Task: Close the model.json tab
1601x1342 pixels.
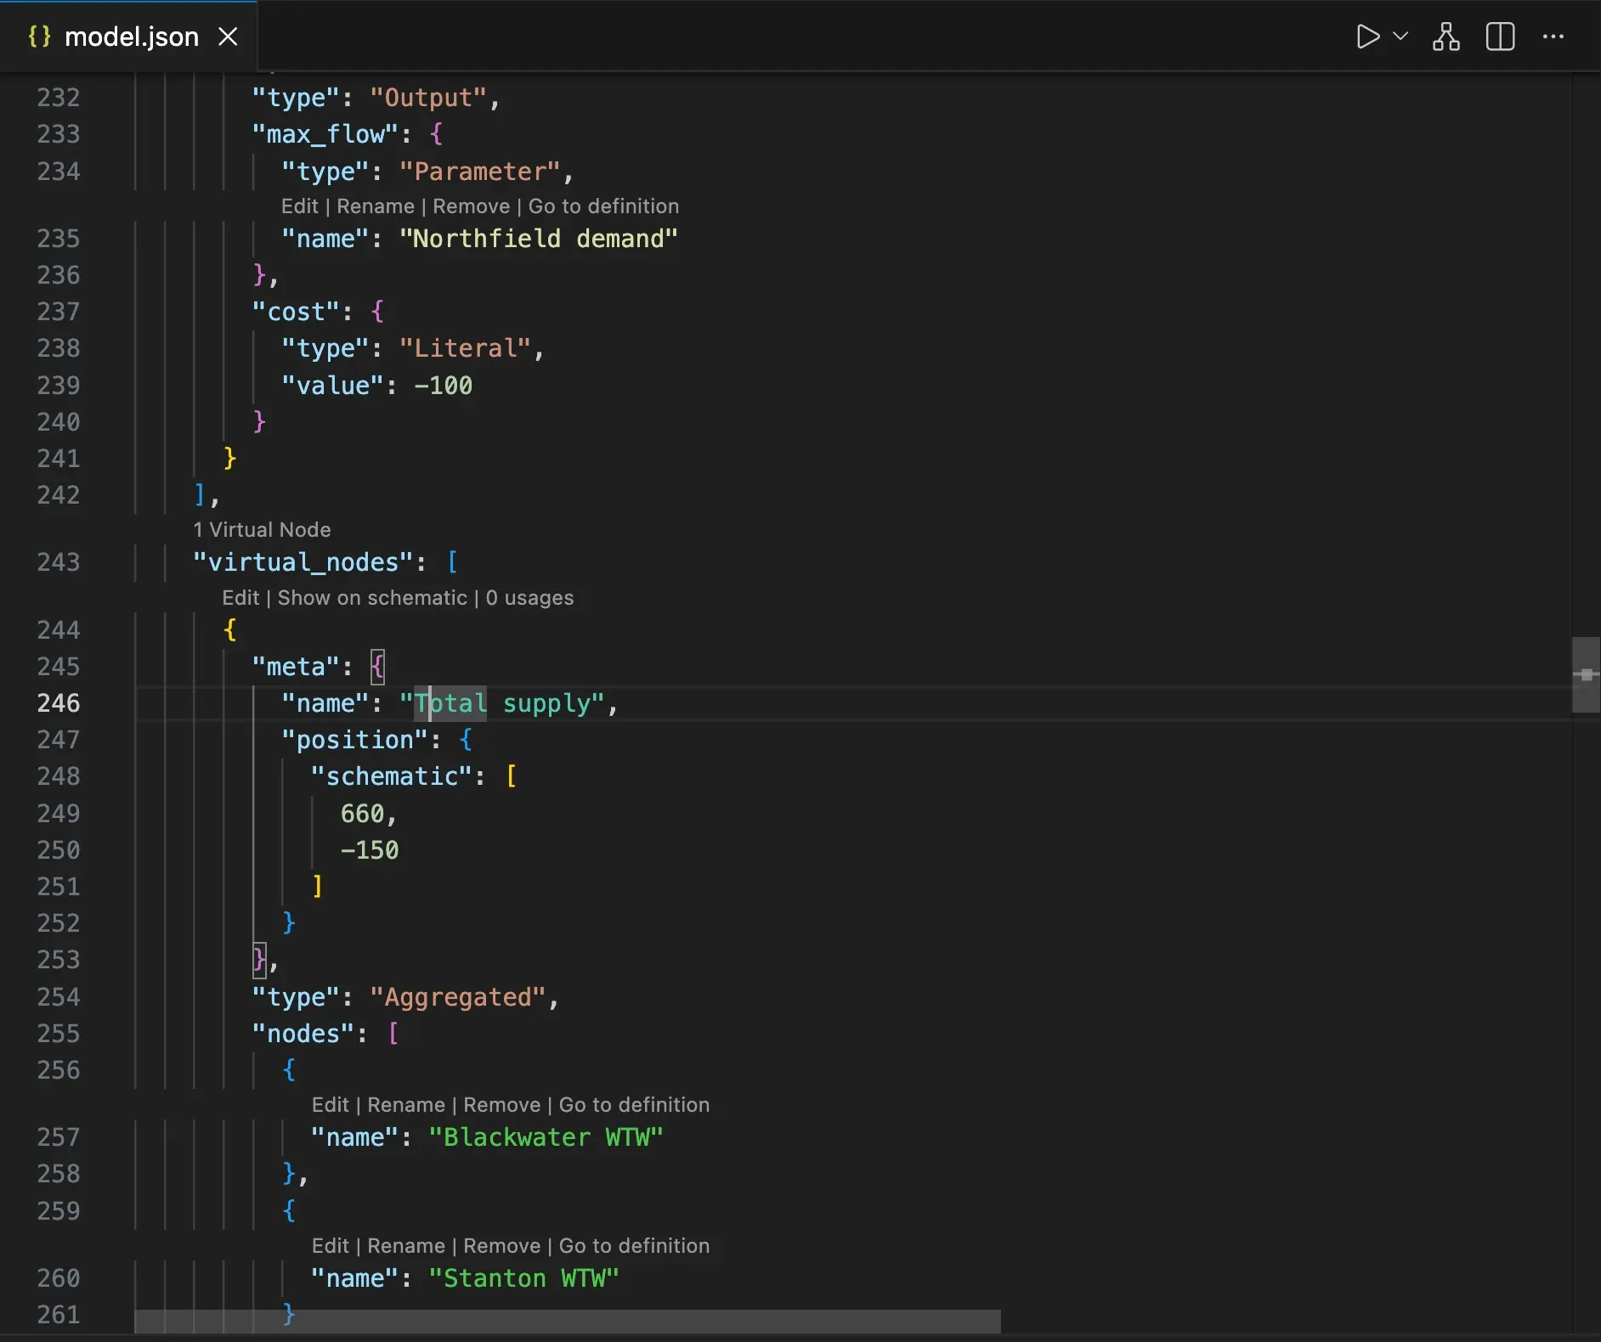Action: click(228, 37)
